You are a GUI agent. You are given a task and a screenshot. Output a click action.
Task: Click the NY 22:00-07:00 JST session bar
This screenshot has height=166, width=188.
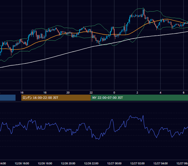coord(139,98)
